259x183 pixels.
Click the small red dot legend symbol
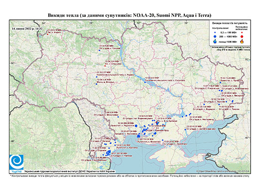coord(242,32)
